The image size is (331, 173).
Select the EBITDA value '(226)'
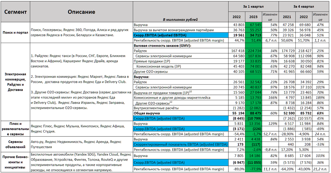click(x=253, y=129)
